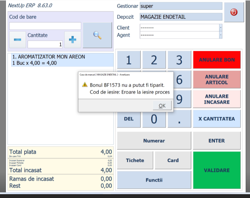Click the ANULARE ARTICOL button
Viewport: 250px width, 198px height.
(x=217, y=80)
